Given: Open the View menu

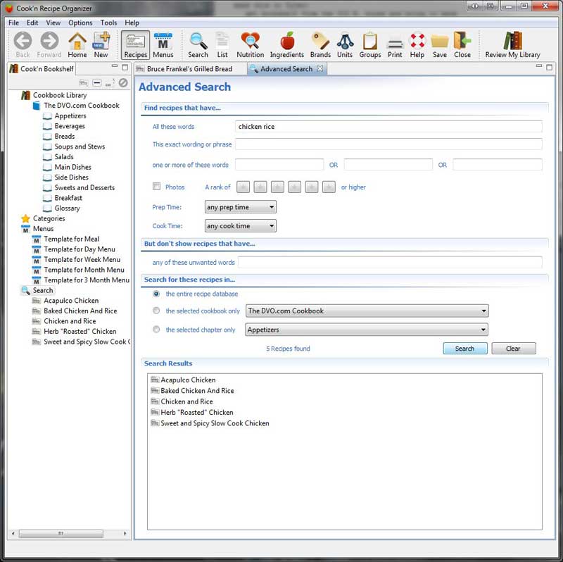Looking at the screenshot, I should coord(53,23).
